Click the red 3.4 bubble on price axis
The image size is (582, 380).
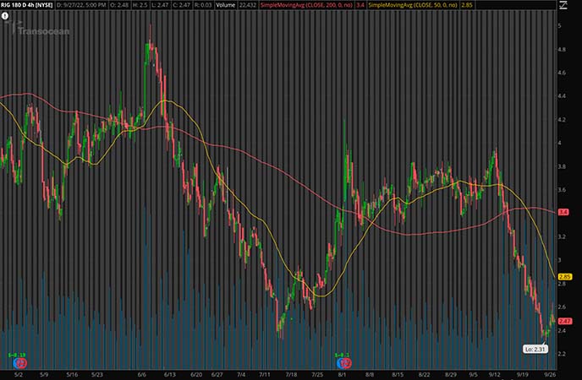coord(566,212)
